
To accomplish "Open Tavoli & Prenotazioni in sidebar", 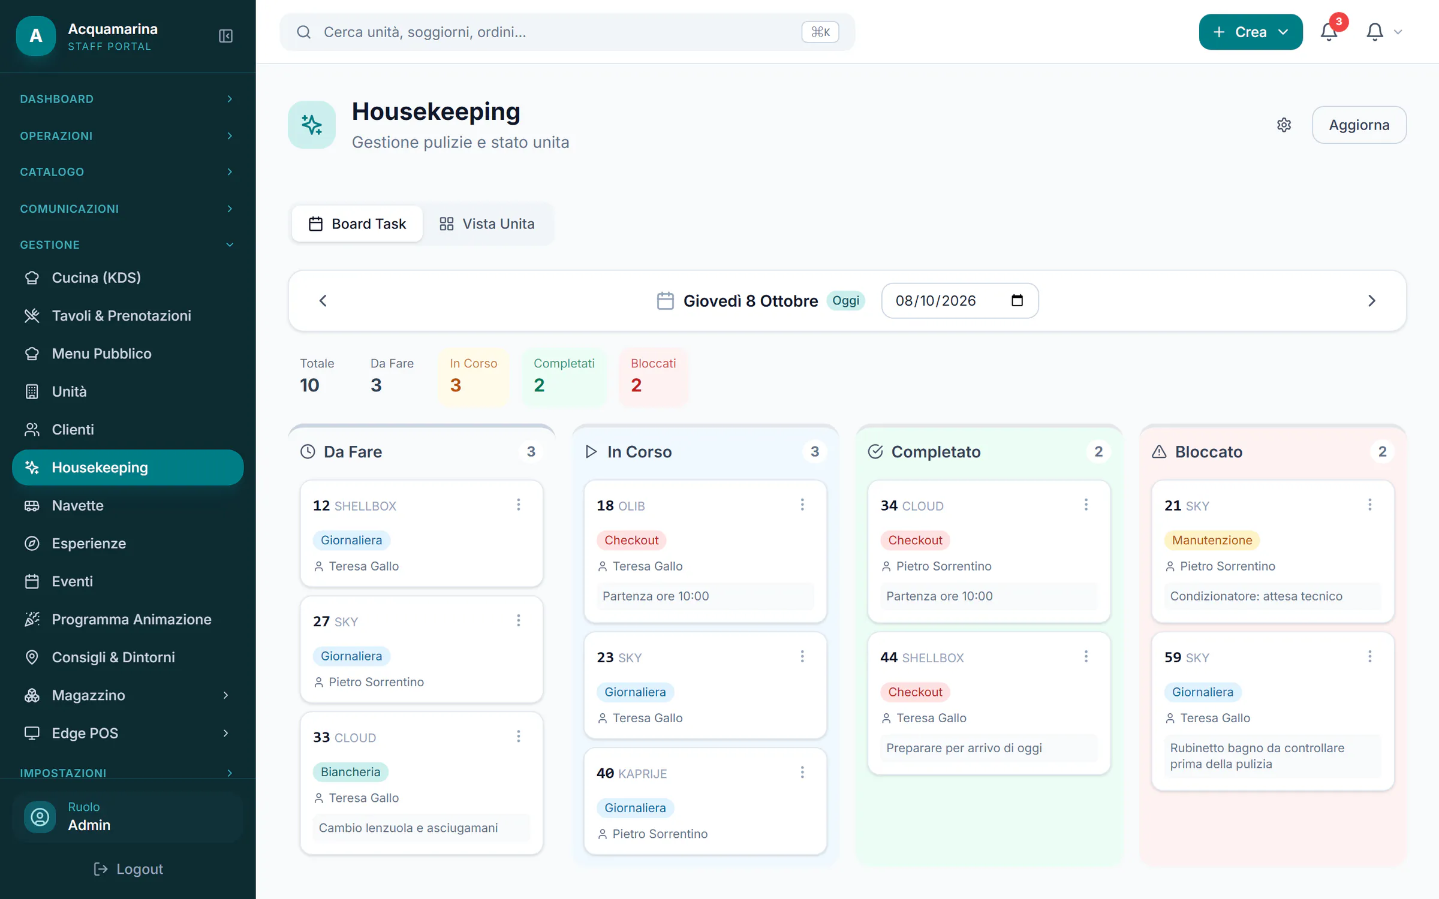I will (128, 315).
